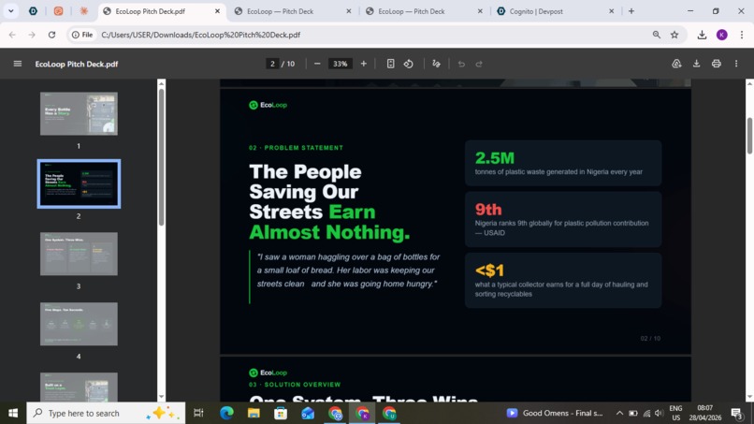
Task: Zoom in using the plus button
Action: coord(364,64)
